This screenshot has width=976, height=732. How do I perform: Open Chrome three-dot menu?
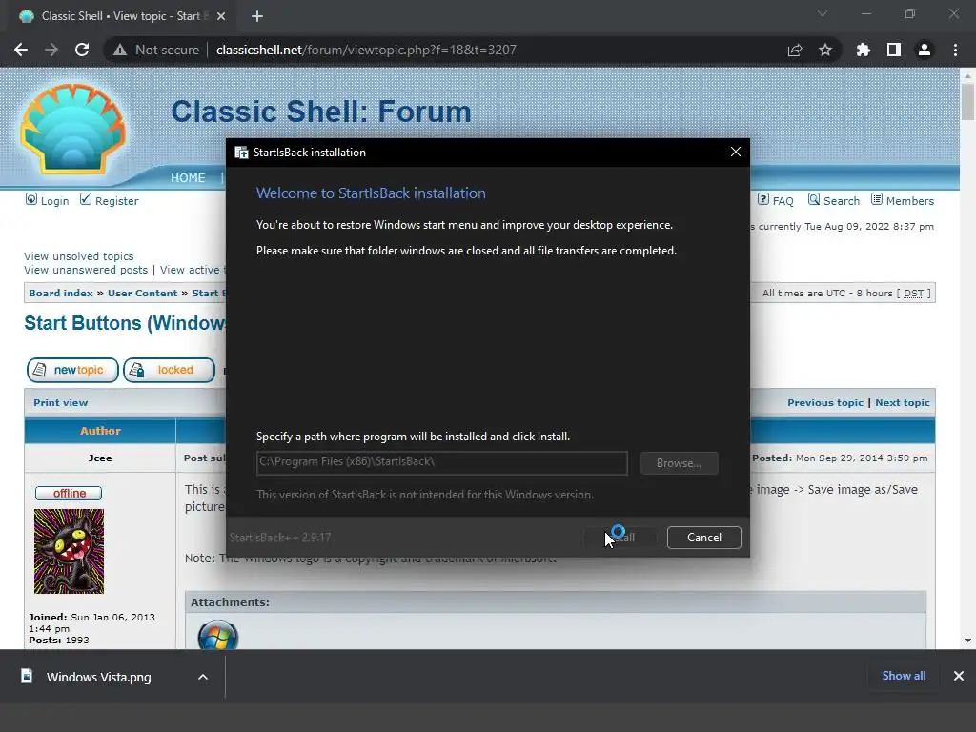[x=955, y=50]
